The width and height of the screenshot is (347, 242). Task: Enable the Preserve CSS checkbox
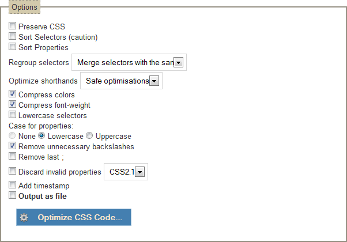tap(13, 27)
